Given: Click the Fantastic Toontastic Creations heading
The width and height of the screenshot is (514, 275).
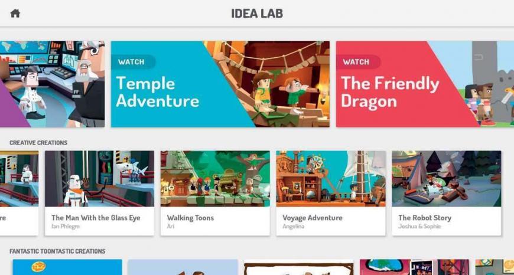Looking at the screenshot, I should (57, 251).
